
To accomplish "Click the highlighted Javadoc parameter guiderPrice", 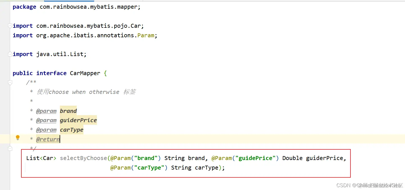I will tap(78, 120).
